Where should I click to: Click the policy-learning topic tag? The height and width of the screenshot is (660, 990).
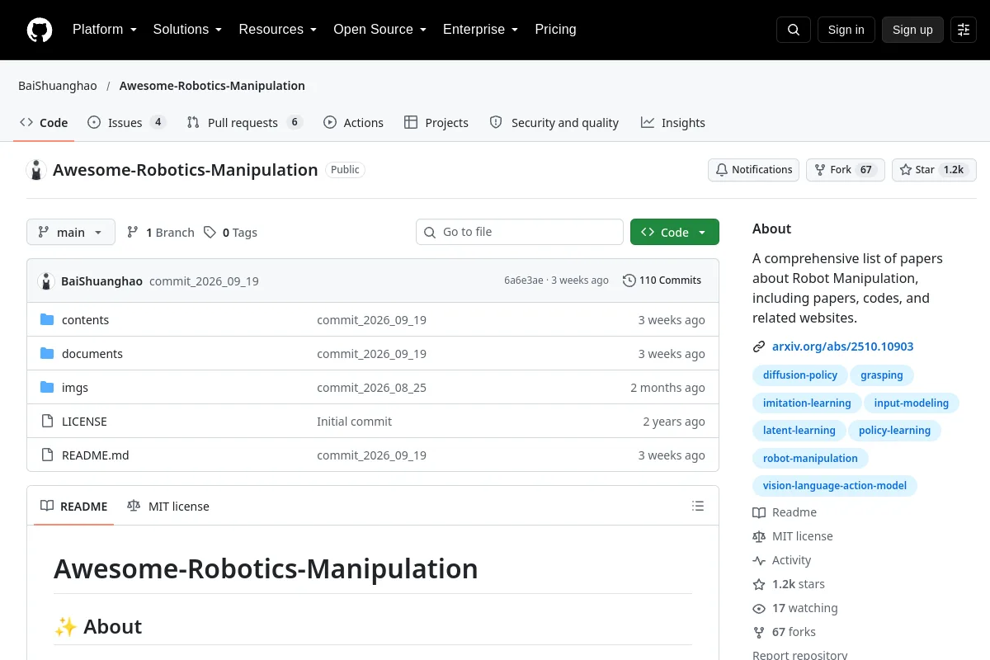tap(894, 431)
